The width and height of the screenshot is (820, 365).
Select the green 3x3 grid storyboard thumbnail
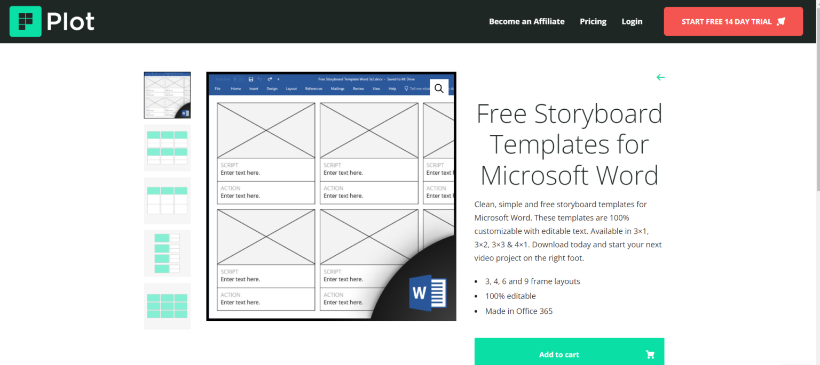(x=167, y=306)
